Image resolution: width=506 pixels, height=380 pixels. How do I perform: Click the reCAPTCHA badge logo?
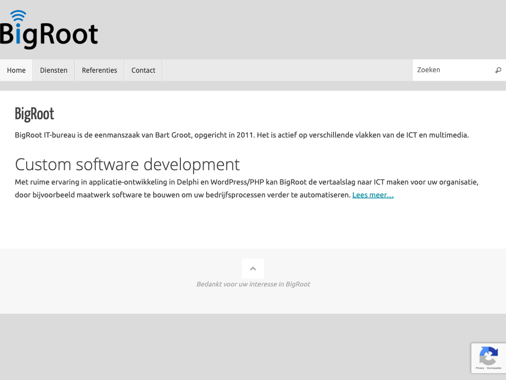pos(488,356)
